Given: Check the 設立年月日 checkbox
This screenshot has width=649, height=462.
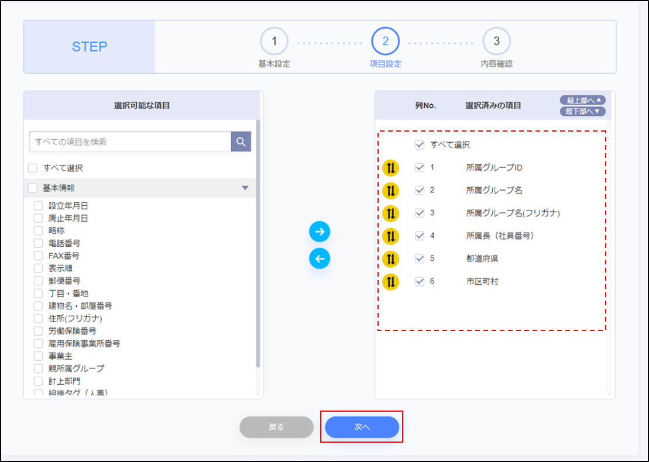Looking at the screenshot, I should click(38, 205).
